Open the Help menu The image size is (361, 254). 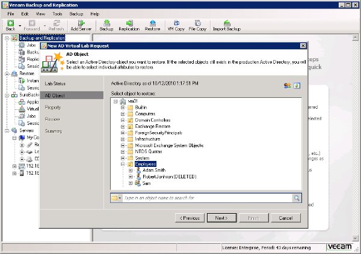click(94, 14)
